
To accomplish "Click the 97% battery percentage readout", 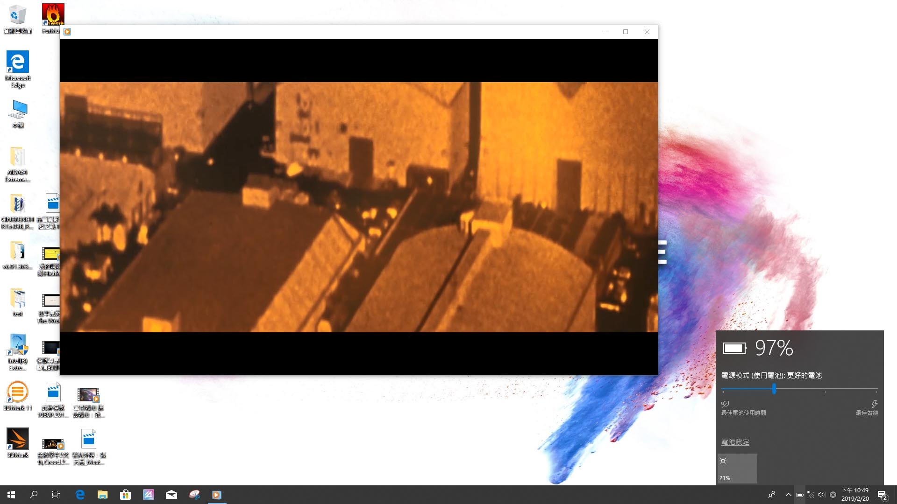I will click(774, 348).
